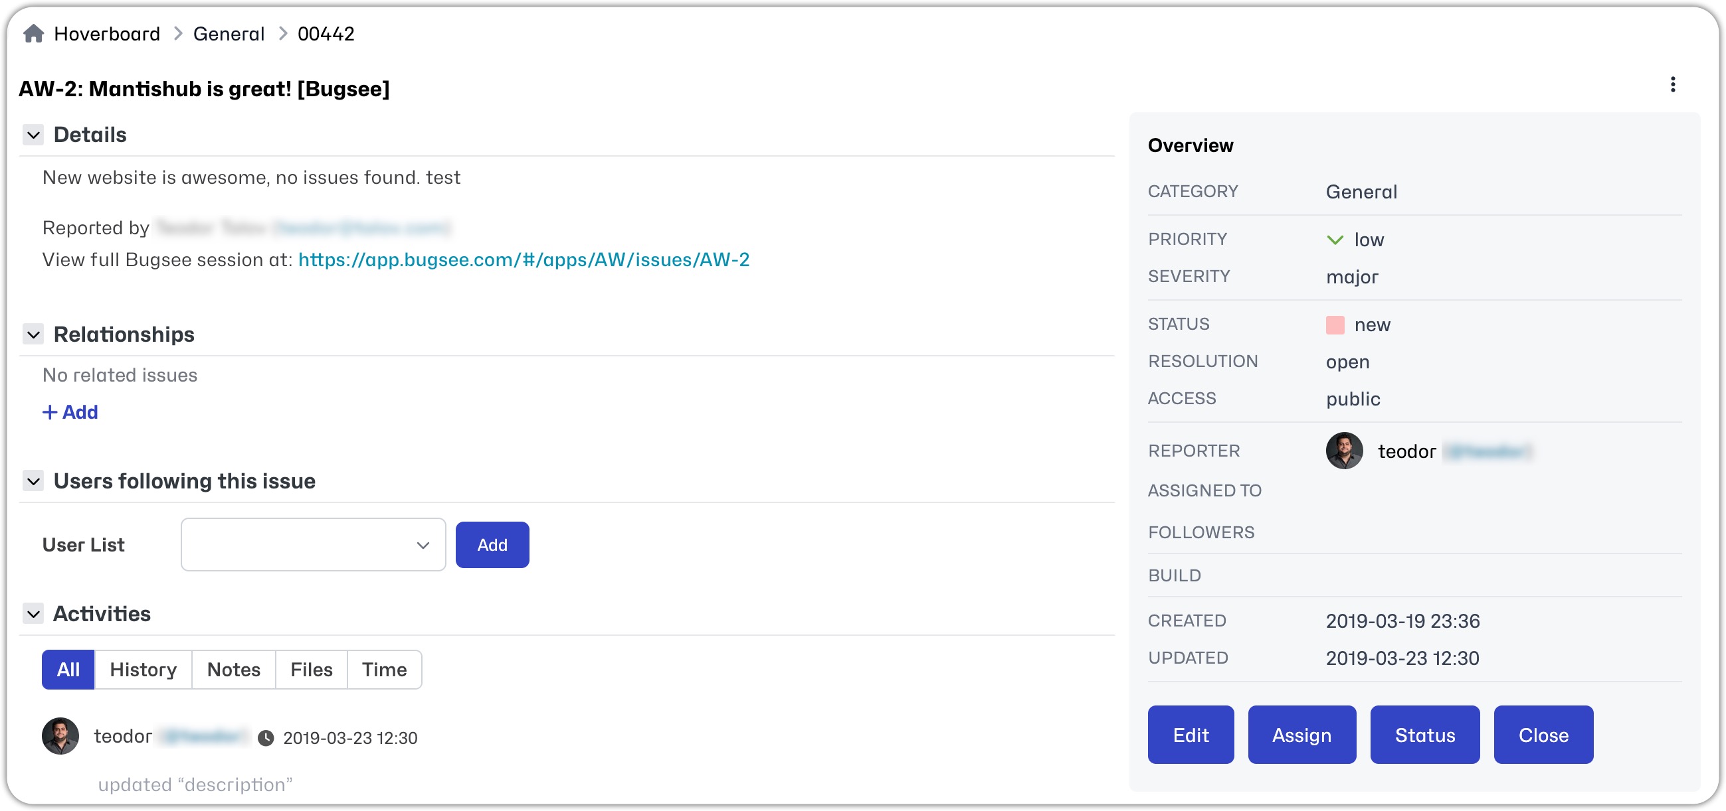This screenshot has height=811, width=1726.
Task: Click 'New website is awesome' description text
Action: 251,177
